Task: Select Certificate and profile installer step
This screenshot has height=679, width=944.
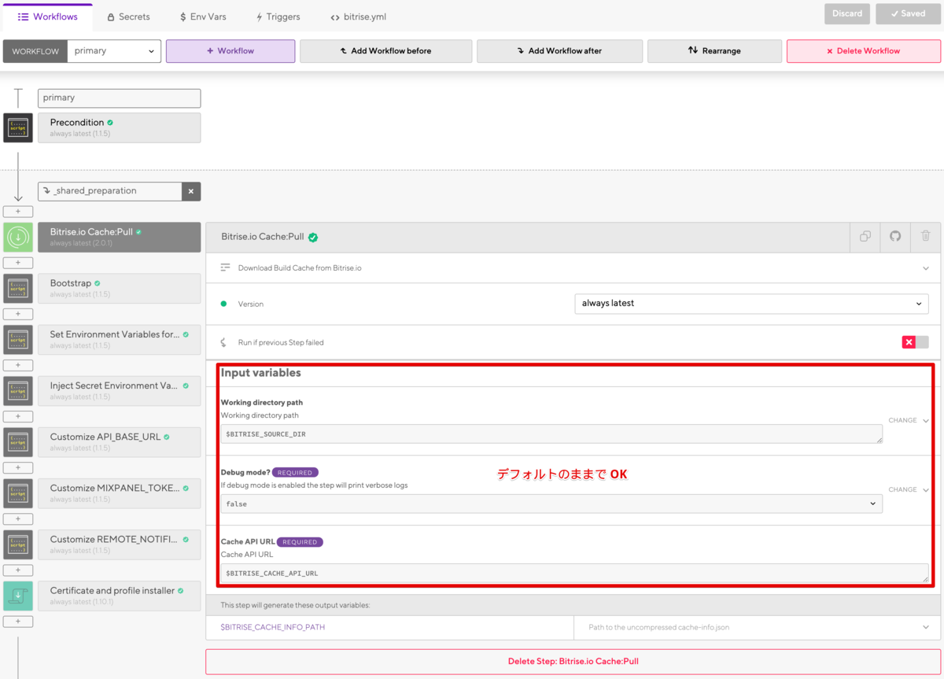Action: pos(119,596)
